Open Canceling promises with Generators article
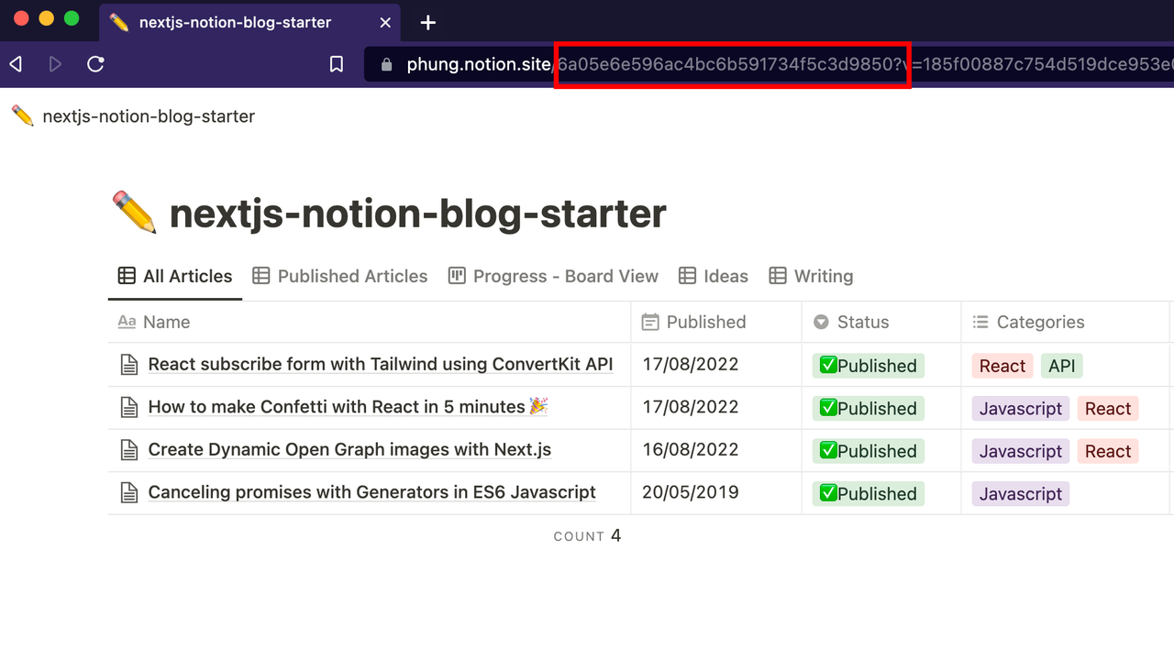Viewport: 1174px width, 660px height. [x=372, y=492]
